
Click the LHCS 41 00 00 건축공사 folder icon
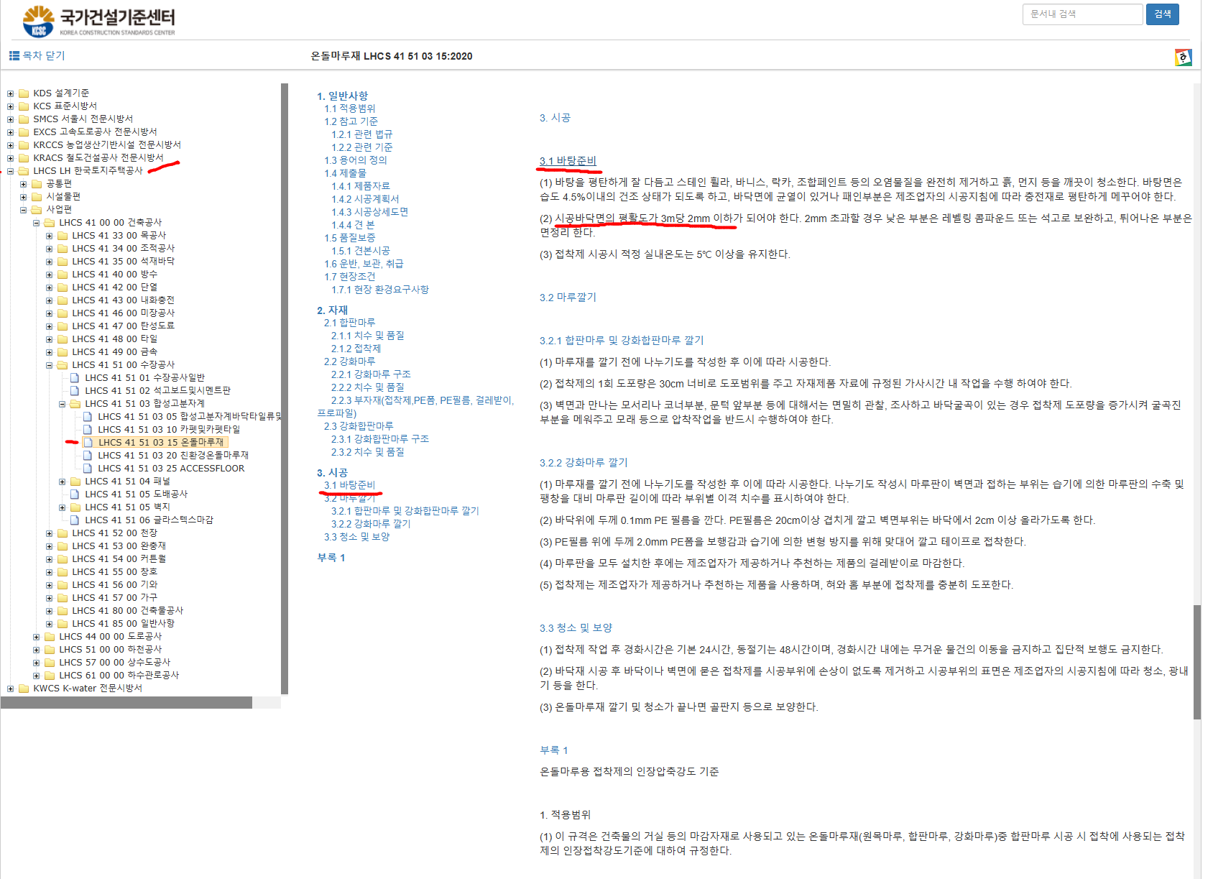tap(50, 223)
